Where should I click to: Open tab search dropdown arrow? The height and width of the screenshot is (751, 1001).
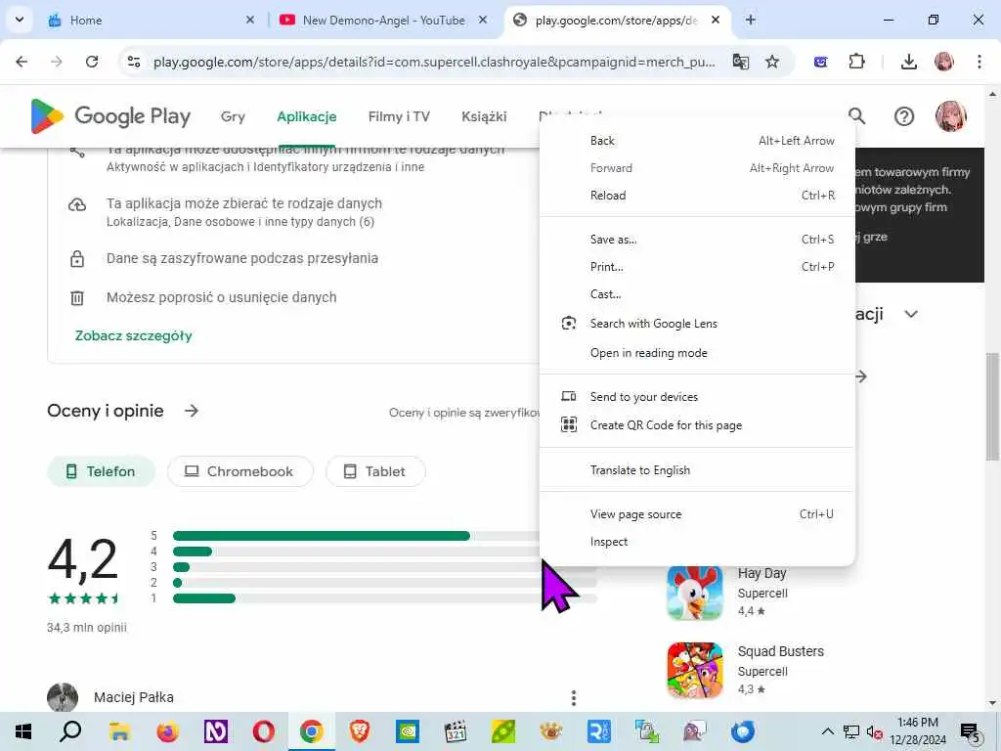[20, 20]
